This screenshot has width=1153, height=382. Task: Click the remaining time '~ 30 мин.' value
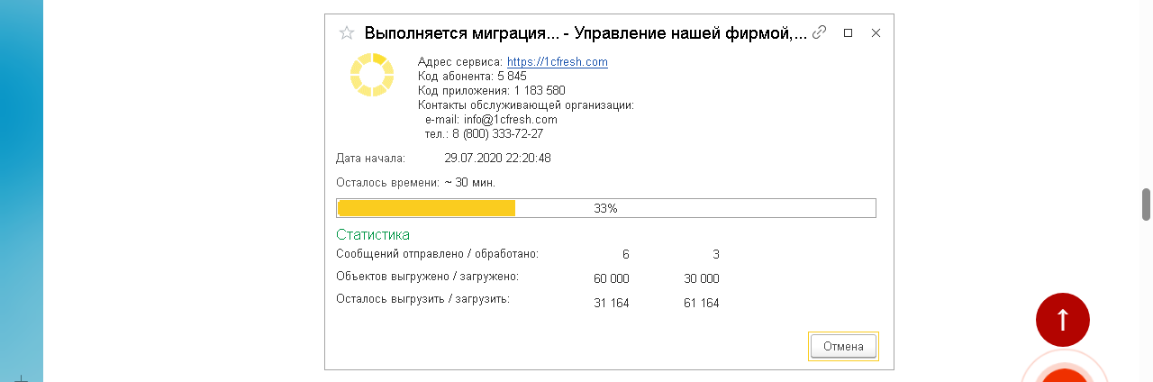pos(470,183)
